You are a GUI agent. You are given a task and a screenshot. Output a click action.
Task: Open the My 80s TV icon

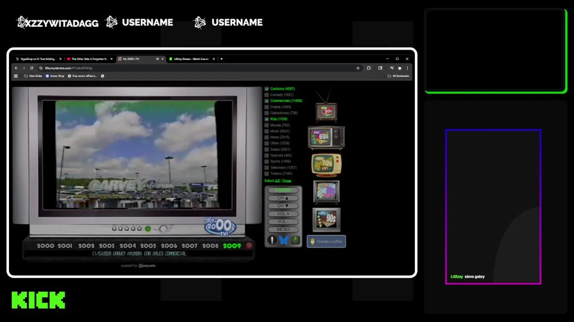tap(326, 191)
